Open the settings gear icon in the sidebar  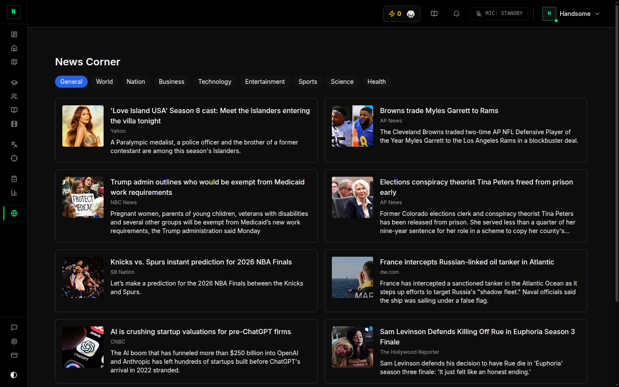[14, 341]
